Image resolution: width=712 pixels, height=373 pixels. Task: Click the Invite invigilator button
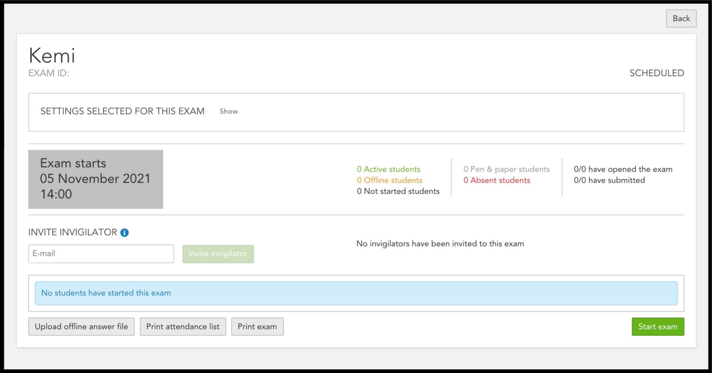pos(218,253)
